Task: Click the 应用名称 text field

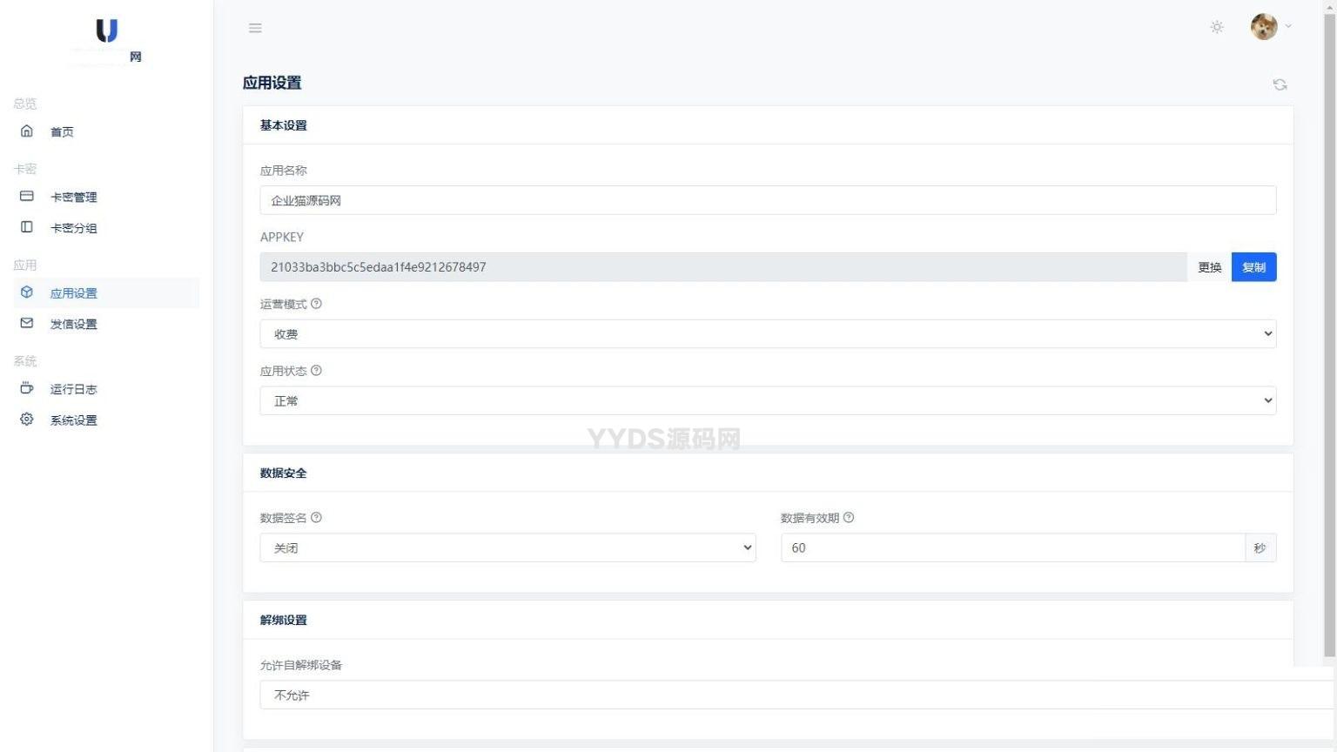Action: click(767, 201)
